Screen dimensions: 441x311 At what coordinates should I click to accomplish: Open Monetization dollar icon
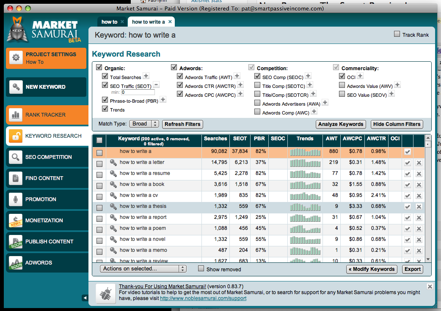point(16,220)
